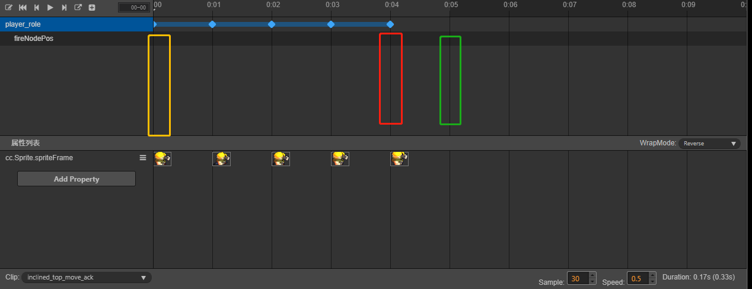Click sprite frame thumbnail at 0:01
Viewport: 752px width, 289px height.
[x=221, y=159]
